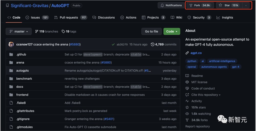Open the .gitattributes file
This screenshot has height=131, width=256.
pyautogui.click(x=25, y=111)
